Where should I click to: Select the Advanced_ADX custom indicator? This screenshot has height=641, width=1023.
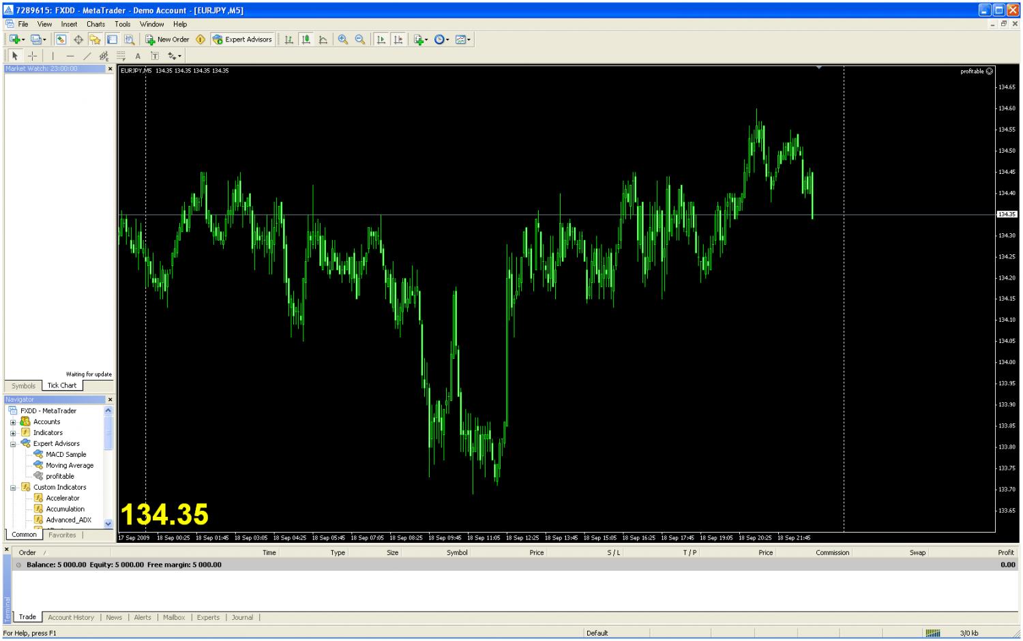point(68,520)
